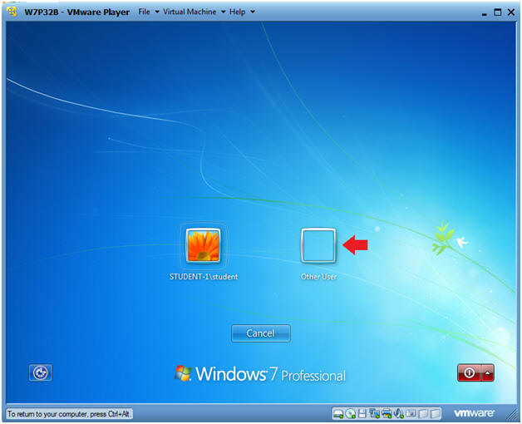Click the network adapter device icon
The width and height of the screenshot is (522, 424).
374,414
